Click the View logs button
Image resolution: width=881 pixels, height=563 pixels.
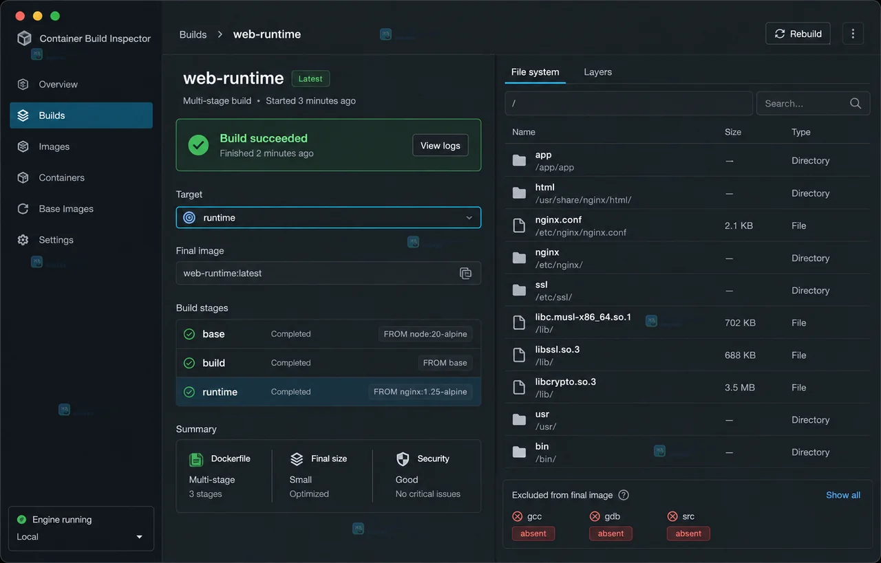coord(440,146)
